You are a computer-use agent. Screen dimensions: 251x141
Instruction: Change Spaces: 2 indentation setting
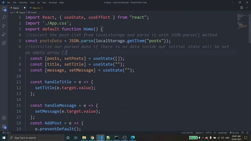pyautogui.click(x=199, y=133)
